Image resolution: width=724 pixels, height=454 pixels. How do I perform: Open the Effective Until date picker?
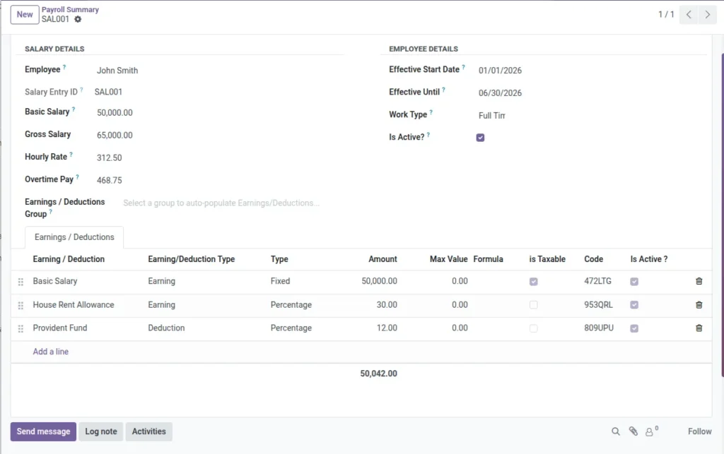pyautogui.click(x=500, y=93)
